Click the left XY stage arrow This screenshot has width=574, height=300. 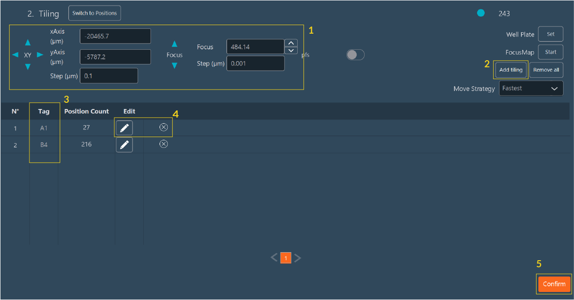click(16, 55)
